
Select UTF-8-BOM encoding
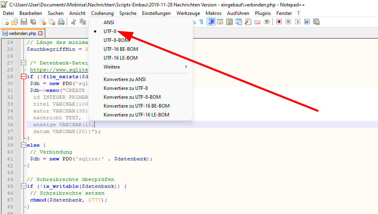pos(116,40)
